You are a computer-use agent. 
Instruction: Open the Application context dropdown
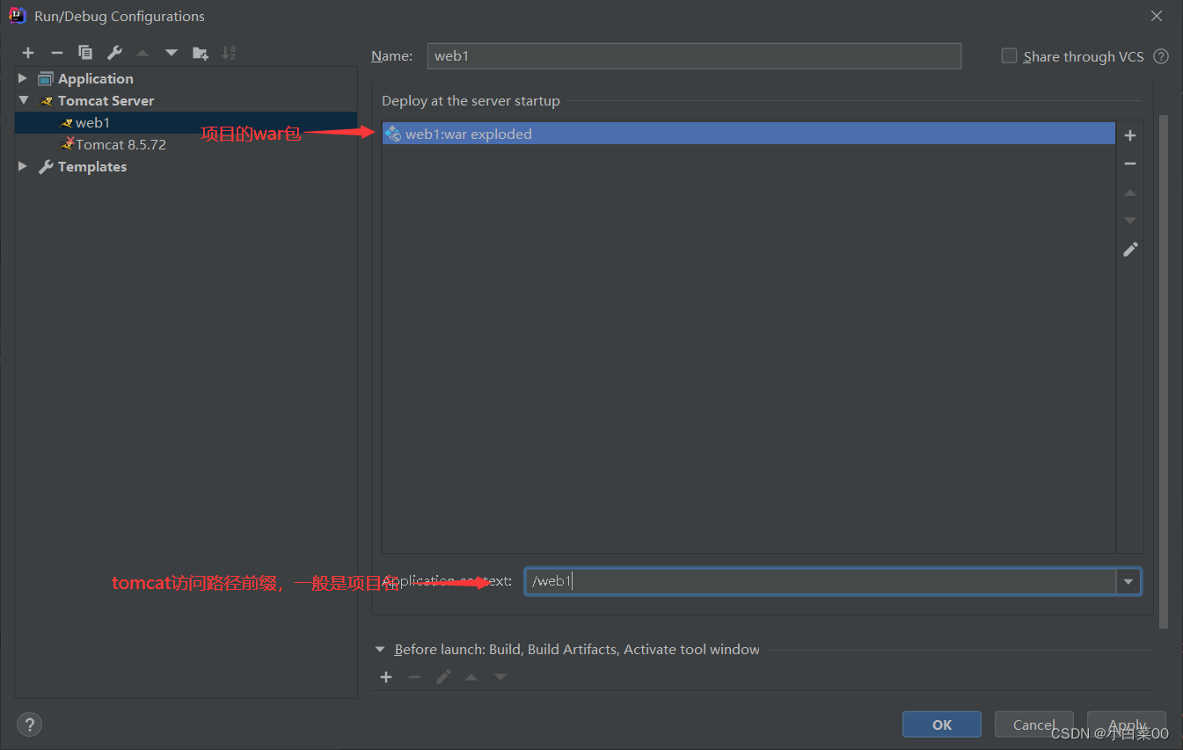1128,580
